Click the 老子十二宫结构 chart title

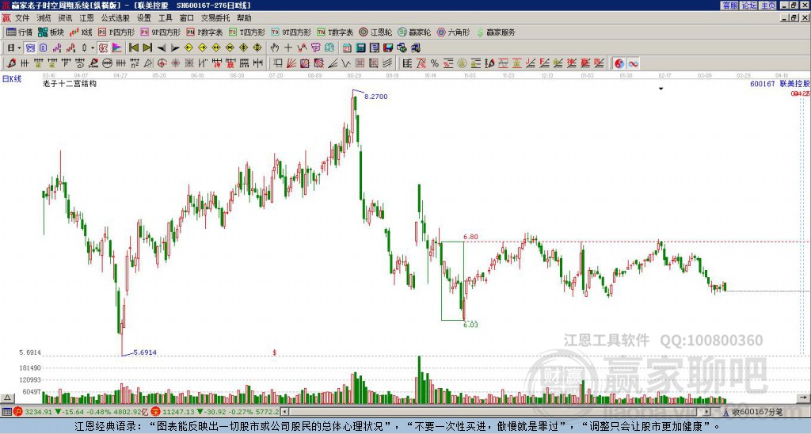(70, 84)
